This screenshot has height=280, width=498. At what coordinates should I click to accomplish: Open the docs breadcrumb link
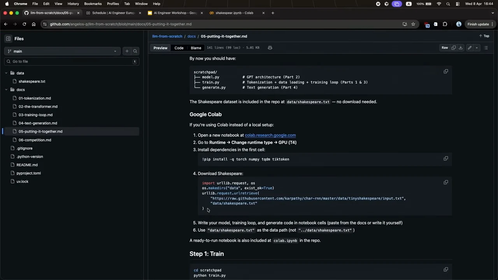coord(191,36)
